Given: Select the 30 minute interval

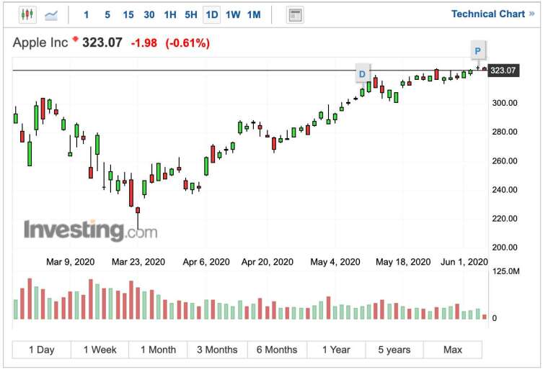Looking at the screenshot, I should [x=149, y=14].
